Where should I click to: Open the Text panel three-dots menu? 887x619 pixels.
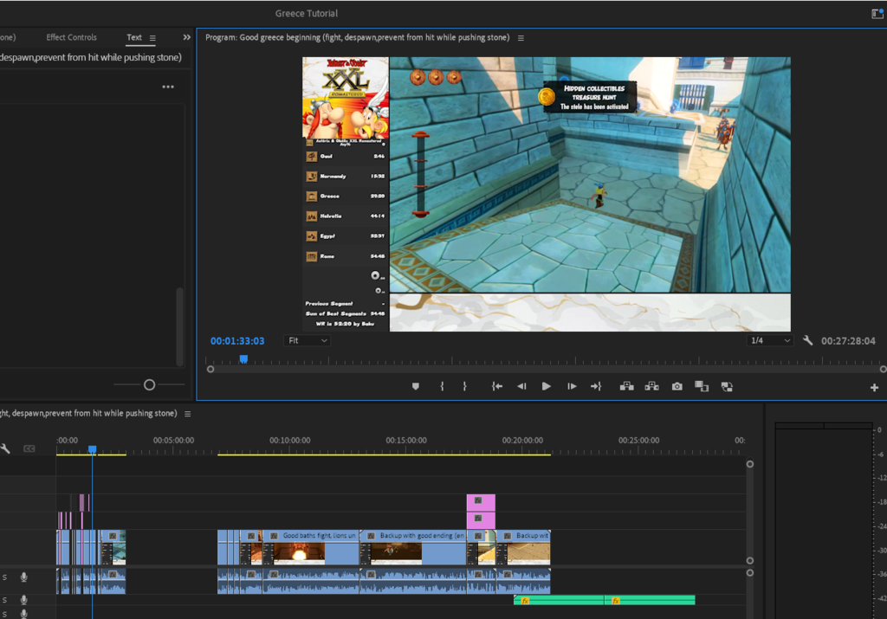[168, 87]
